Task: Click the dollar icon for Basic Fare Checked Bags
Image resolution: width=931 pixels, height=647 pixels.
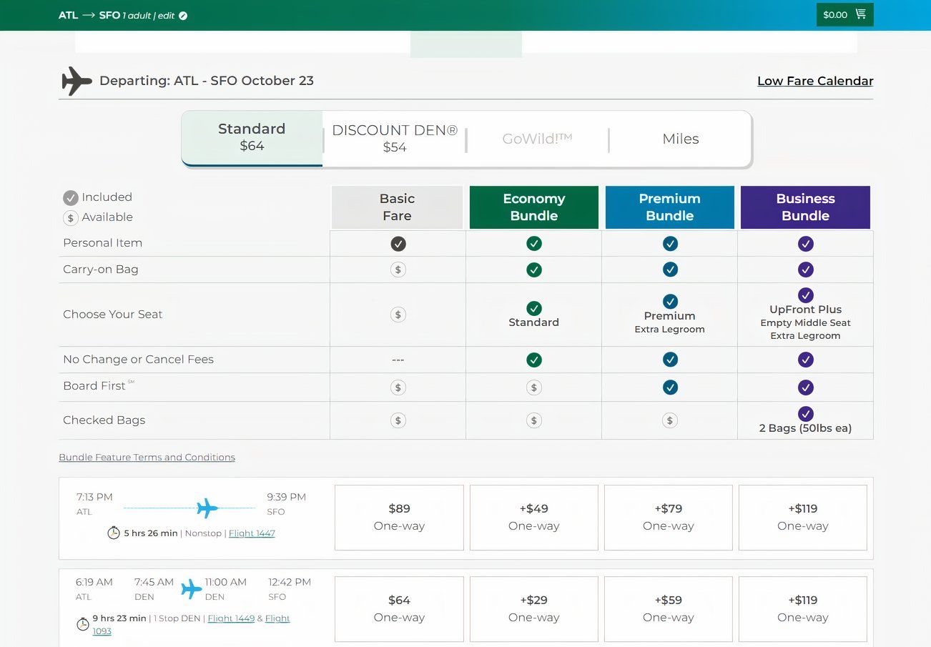Action: [x=398, y=420]
